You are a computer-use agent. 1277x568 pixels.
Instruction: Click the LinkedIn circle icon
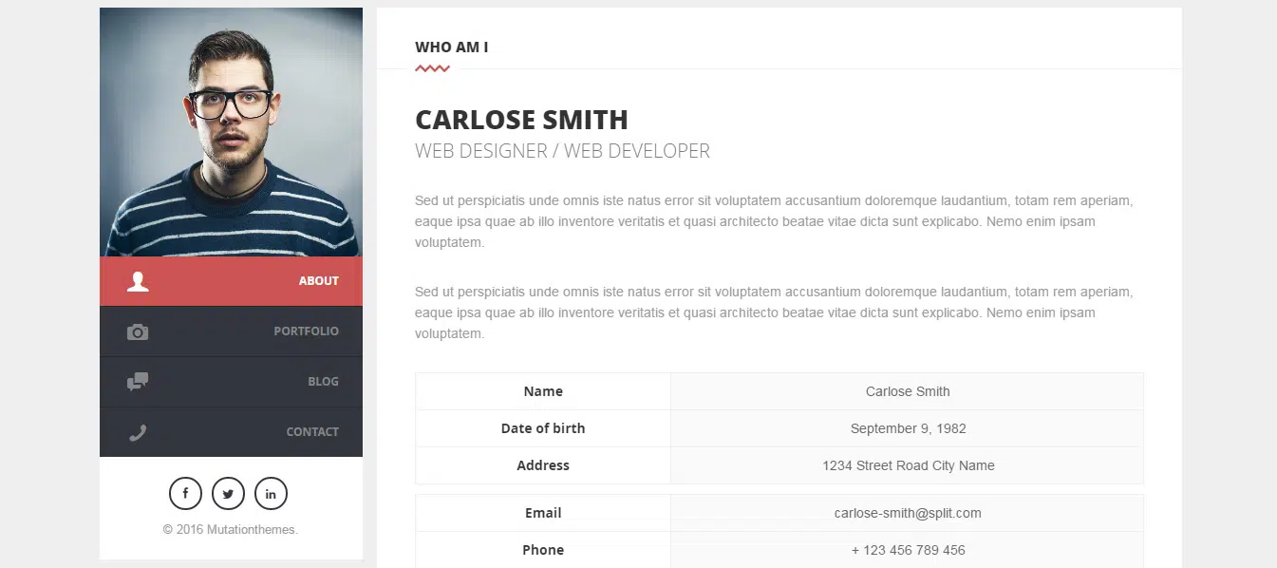tap(271, 494)
